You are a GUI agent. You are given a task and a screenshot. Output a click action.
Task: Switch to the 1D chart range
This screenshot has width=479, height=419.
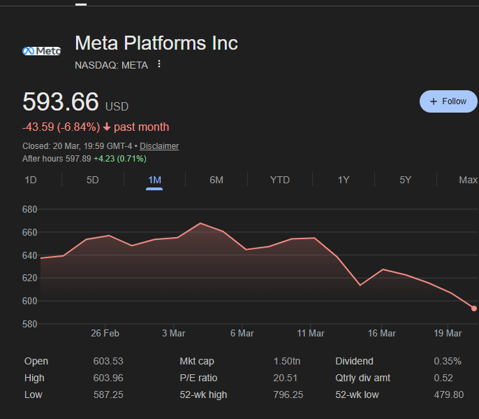(x=31, y=180)
